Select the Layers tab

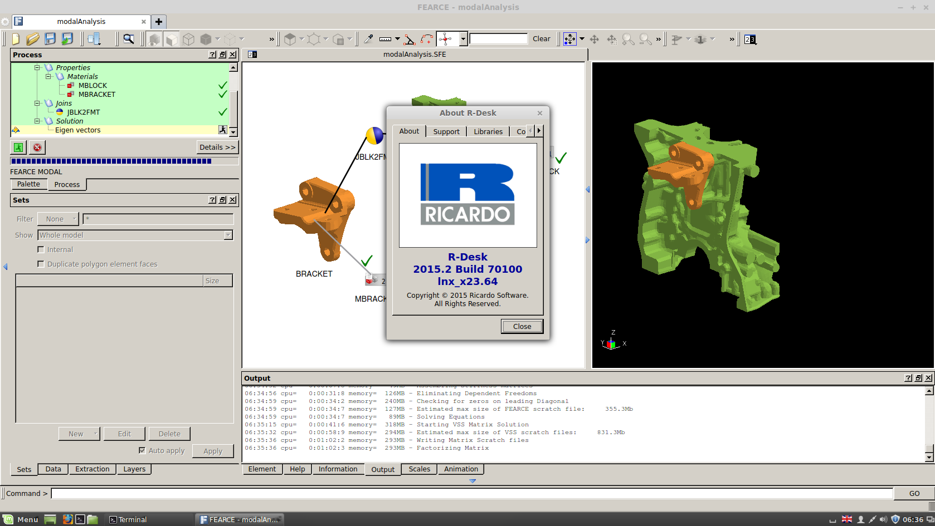(x=134, y=469)
